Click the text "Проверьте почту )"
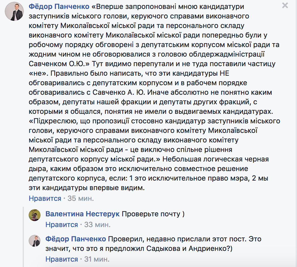The image size is (297, 267). tap(153, 214)
